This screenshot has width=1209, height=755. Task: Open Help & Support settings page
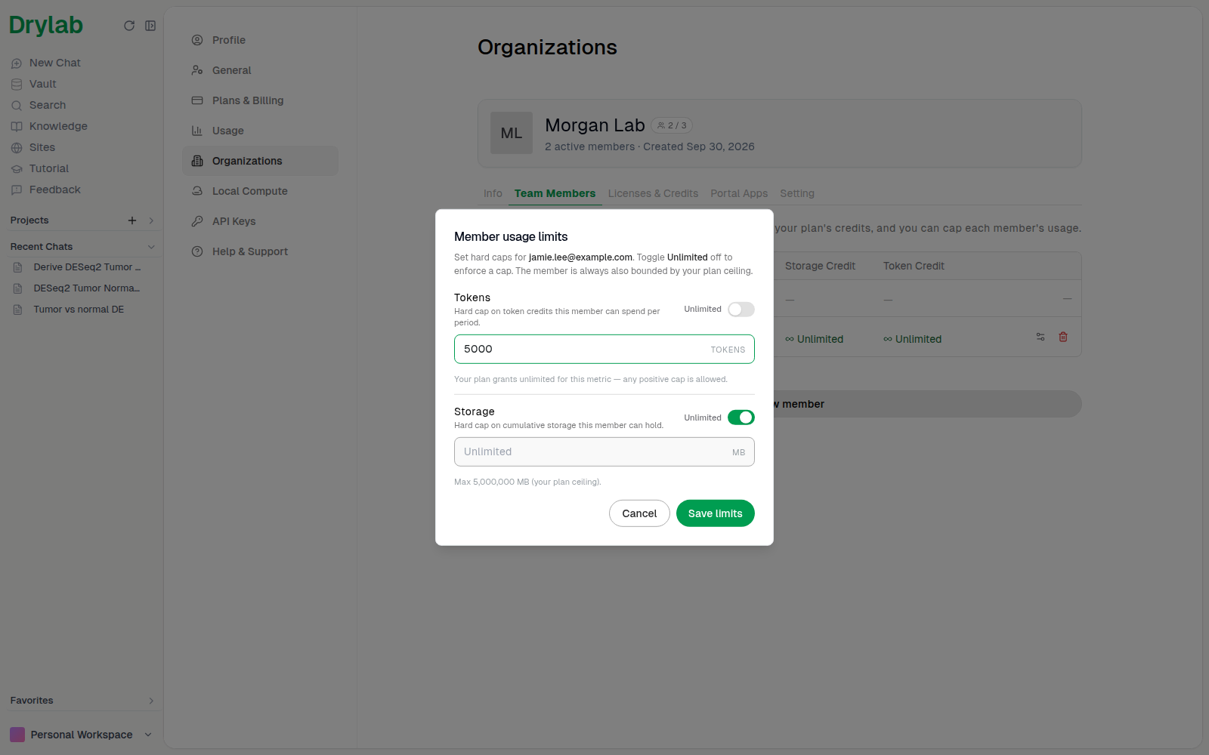pos(260,251)
